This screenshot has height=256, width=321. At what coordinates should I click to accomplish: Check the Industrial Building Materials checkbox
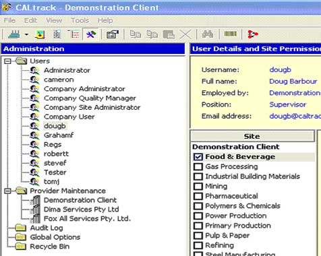point(198,177)
